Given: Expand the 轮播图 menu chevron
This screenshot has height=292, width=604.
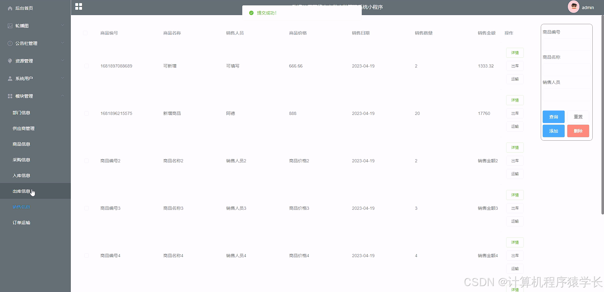Looking at the screenshot, I should [x=63, y=25].
